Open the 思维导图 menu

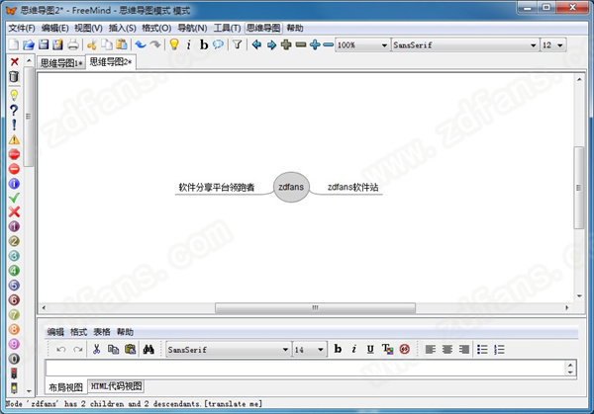(263, 28)
